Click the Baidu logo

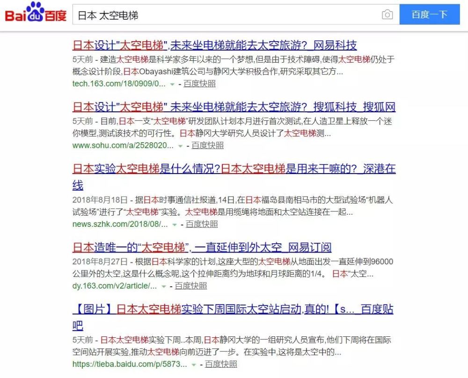coord(35,13)
